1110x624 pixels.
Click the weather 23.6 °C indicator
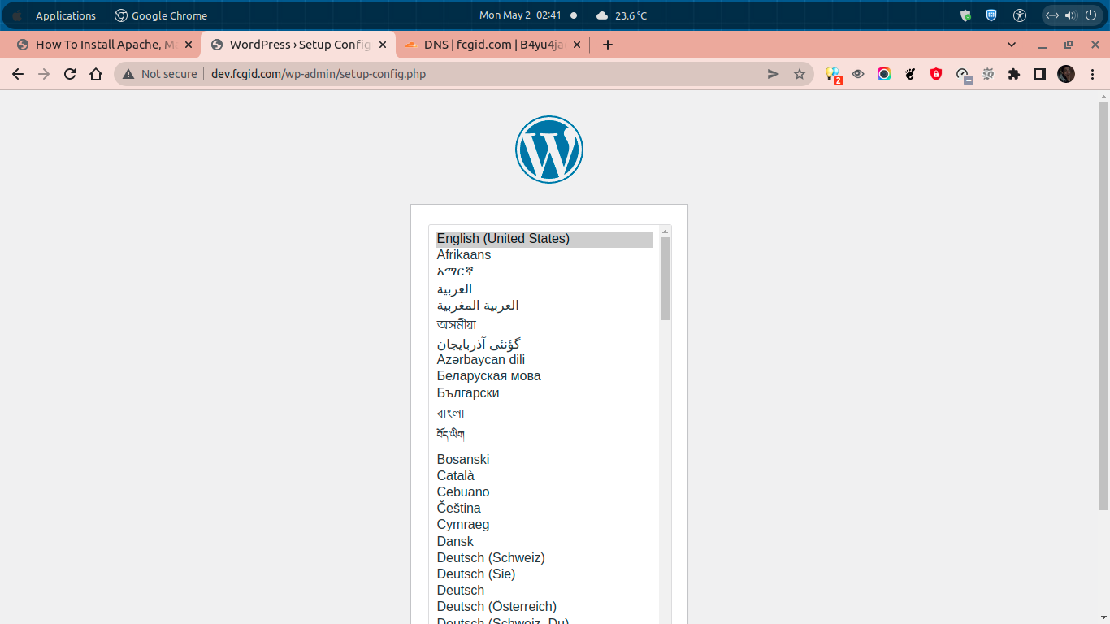click(x=622, y=15)
